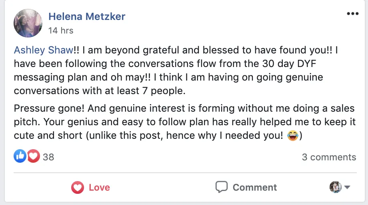Image resolution: width=368 pixels, height=205 pixels.
Task: Click the speech bubble Comment icon
Action: 221,187
